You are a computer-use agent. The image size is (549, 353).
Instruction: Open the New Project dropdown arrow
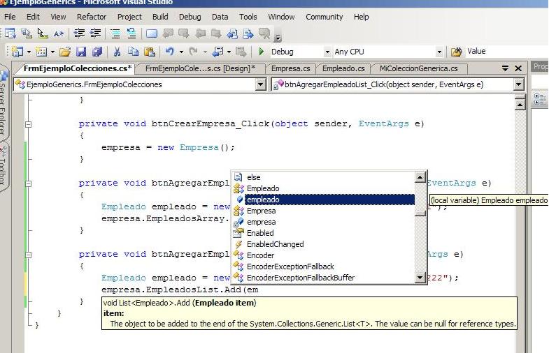(29, 52)
